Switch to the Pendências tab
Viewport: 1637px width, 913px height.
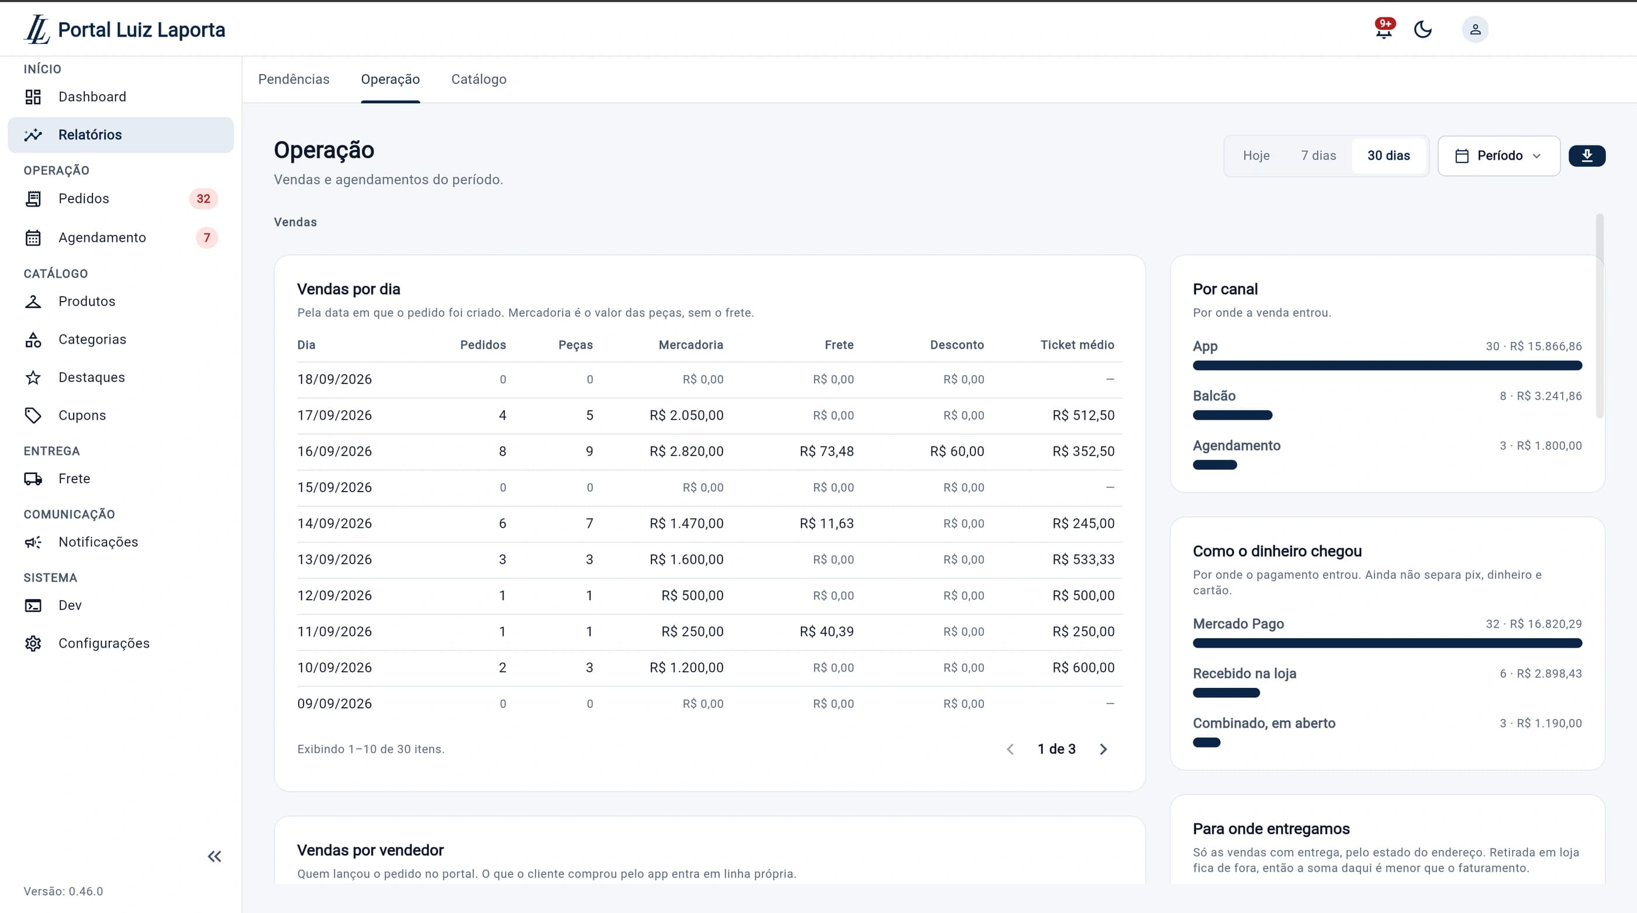[293, 79]
